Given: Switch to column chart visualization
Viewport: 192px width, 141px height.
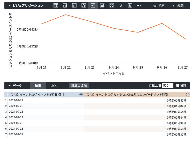Looking at the screenshot, I should point(65,5).
